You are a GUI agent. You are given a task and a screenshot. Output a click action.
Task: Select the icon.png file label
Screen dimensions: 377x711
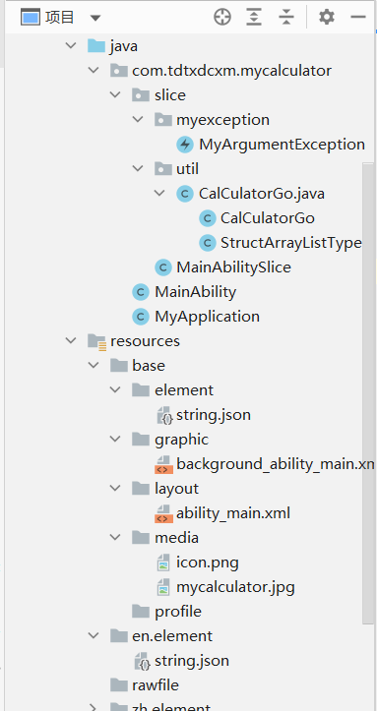208,563
